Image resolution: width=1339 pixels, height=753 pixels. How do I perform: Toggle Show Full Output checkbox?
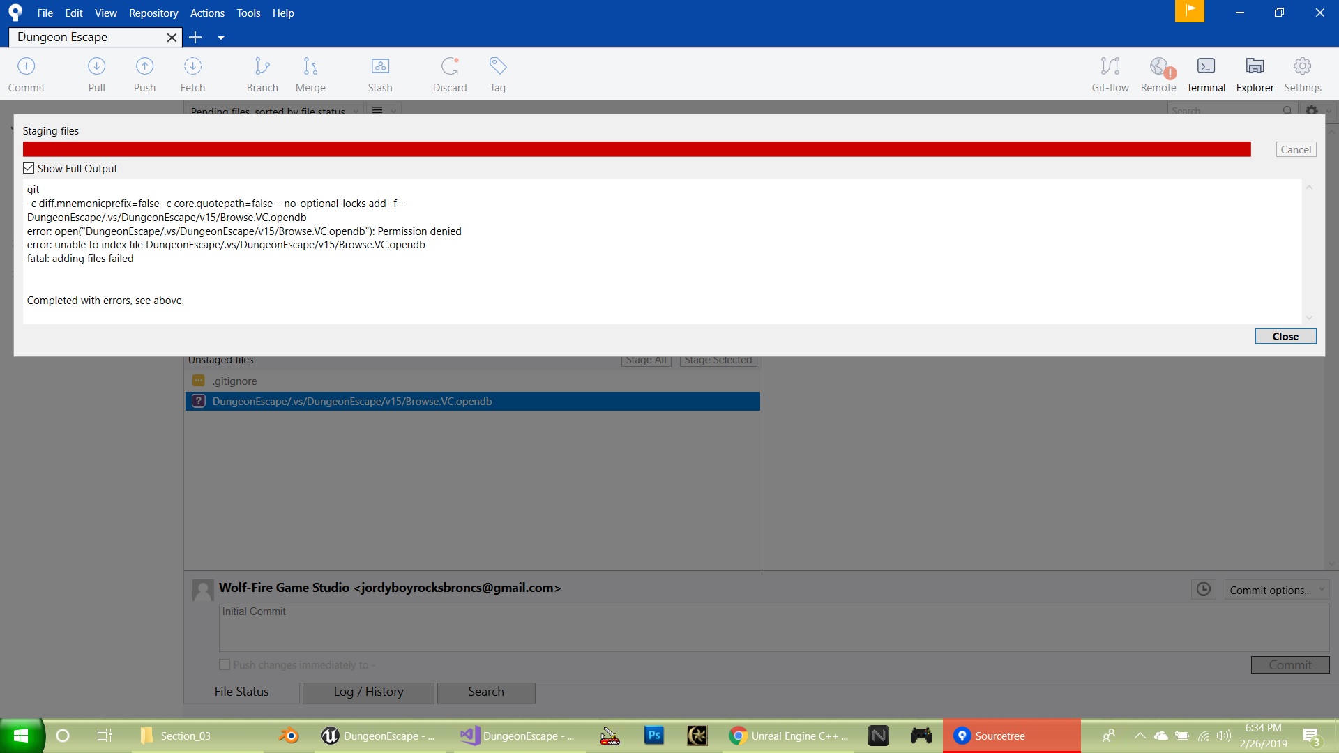29,168
